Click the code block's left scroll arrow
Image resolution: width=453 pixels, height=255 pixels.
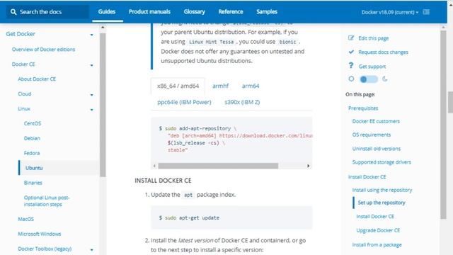click(x=154, y=166)
